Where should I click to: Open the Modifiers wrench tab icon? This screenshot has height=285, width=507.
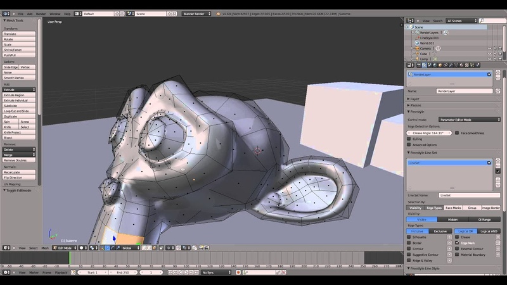pos(451,65)
